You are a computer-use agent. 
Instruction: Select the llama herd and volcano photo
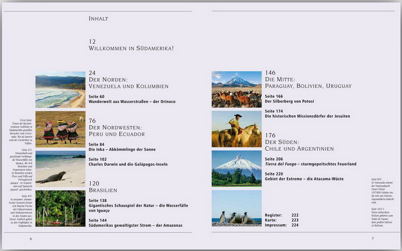[x=236, y=89]
